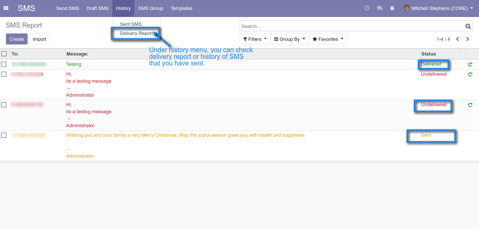Go to next page arrow
Image resolution: width=479 pixels, height=229 pixels.
click(468, 39)
